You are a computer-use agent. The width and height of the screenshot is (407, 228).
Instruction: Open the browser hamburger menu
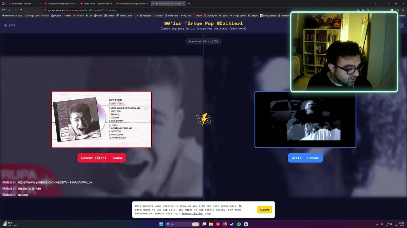403,10
